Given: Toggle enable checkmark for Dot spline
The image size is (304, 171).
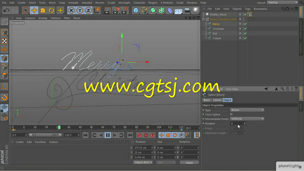Looking at the screenshot, I should tap(245, 33).
